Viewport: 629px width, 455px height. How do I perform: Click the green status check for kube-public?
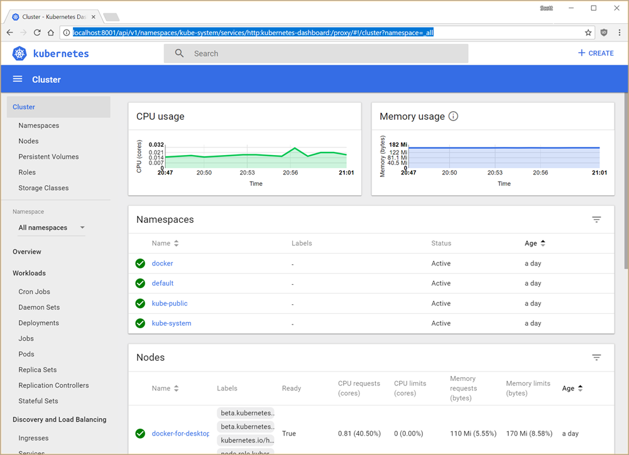coord(140,303)
